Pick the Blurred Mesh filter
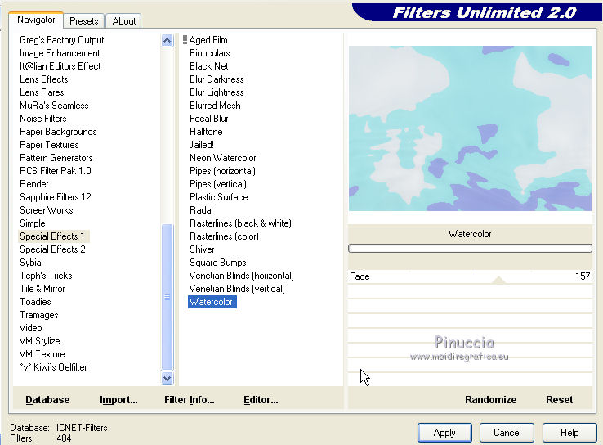This screenshot has width=603, height=445. [215, 106]
